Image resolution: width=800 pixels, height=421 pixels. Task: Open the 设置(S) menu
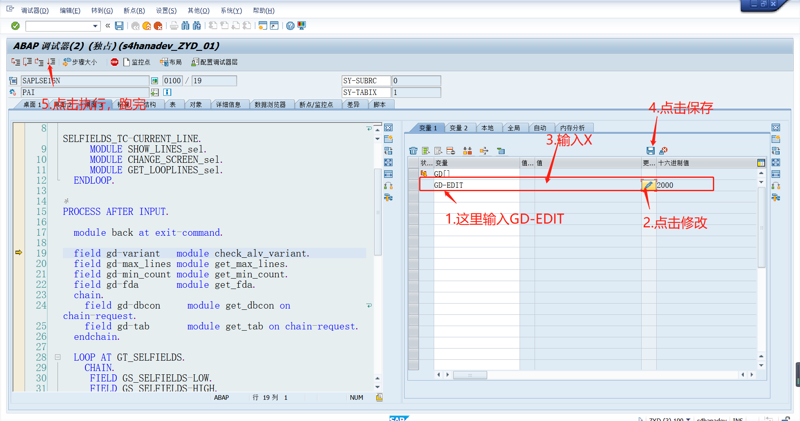(x=166, y=10)
